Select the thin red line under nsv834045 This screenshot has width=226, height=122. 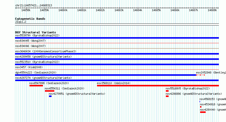pyautogui.click(x=117, y=43)
